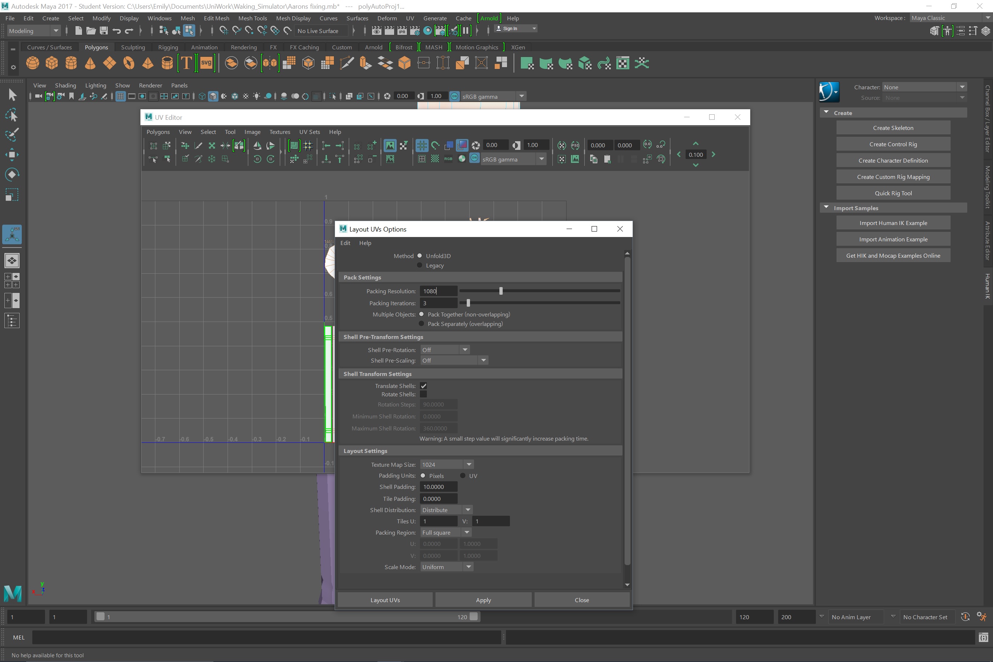The image size is (993, 662).
Task: Click the Packing Resolution slider handle
Action: point(501,291)
